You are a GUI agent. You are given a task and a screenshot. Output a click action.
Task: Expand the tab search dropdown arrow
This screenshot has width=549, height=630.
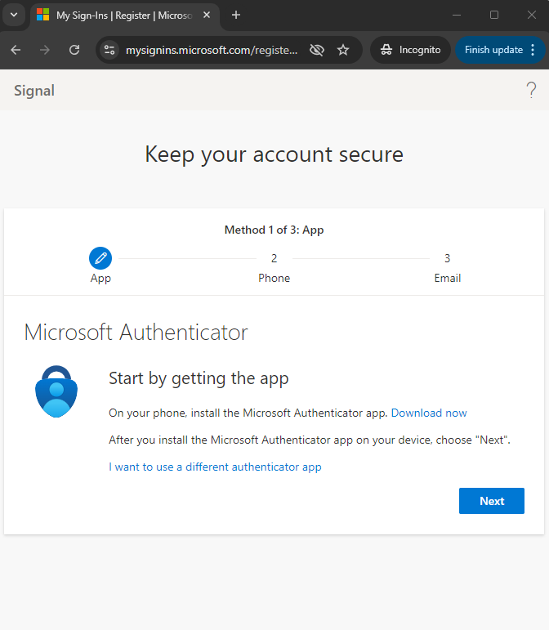14,16
